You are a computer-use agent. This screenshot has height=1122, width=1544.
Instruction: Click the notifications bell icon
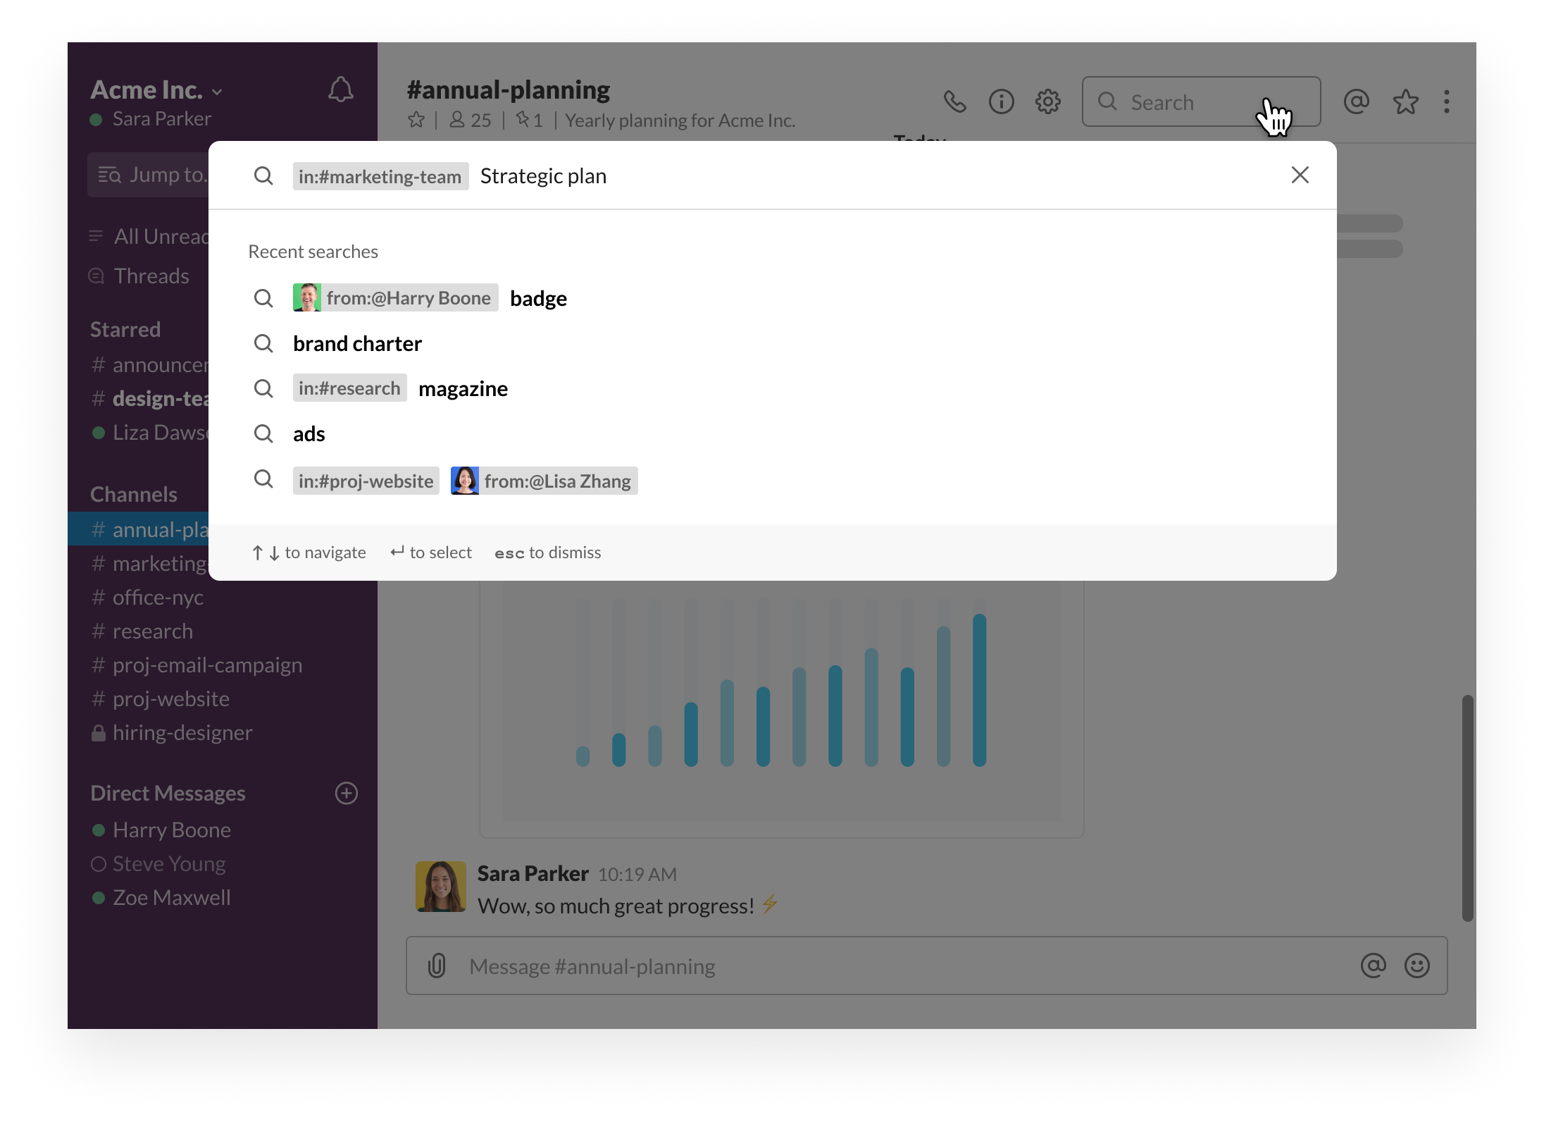[341, 90]
